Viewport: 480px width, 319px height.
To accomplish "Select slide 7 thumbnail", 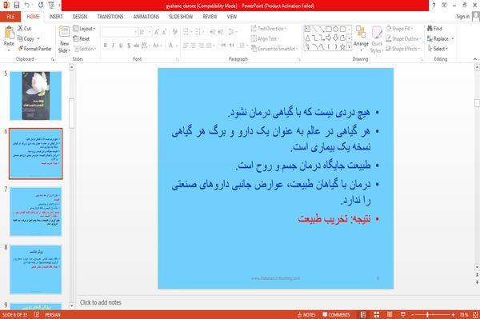I will (36, 211).
